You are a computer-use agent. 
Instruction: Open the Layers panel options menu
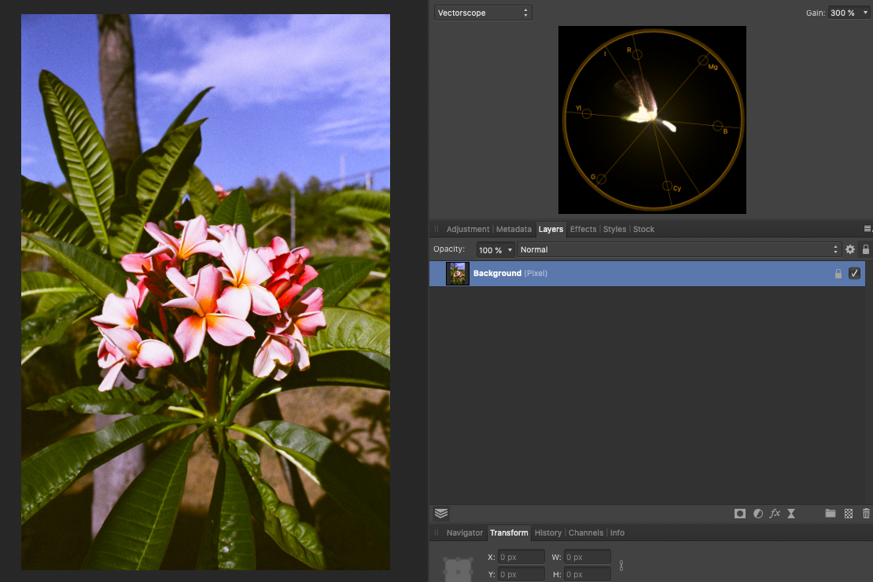click(x=867, y=229)
